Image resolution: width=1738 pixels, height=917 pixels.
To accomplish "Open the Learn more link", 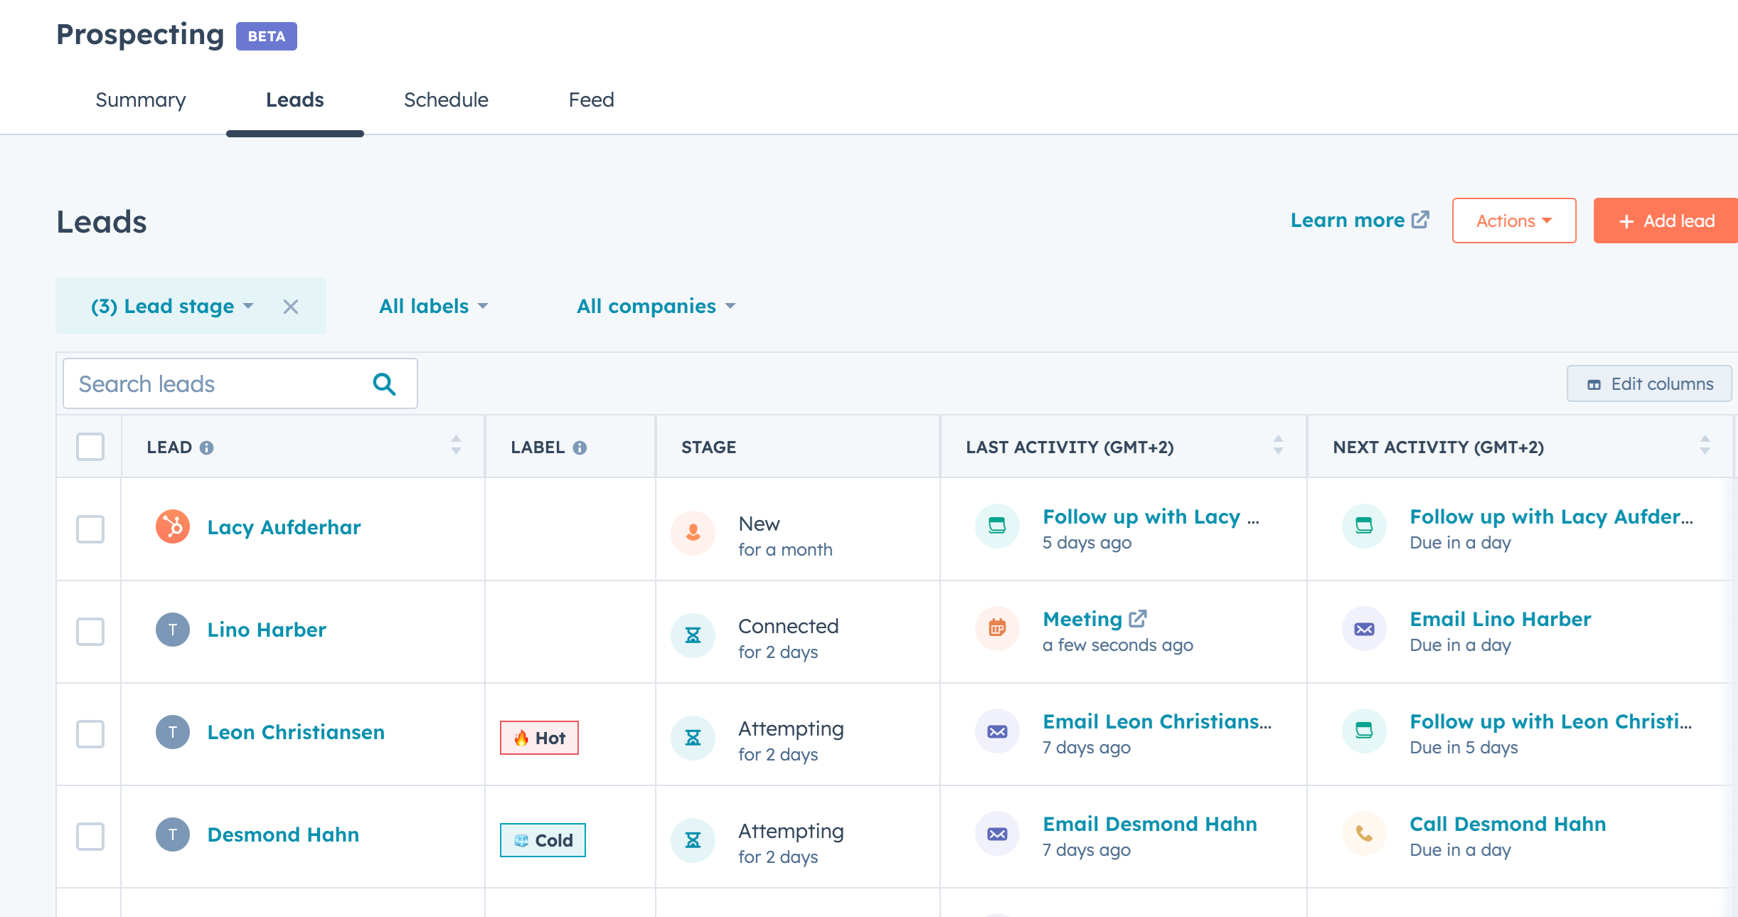I will 1360,221.
